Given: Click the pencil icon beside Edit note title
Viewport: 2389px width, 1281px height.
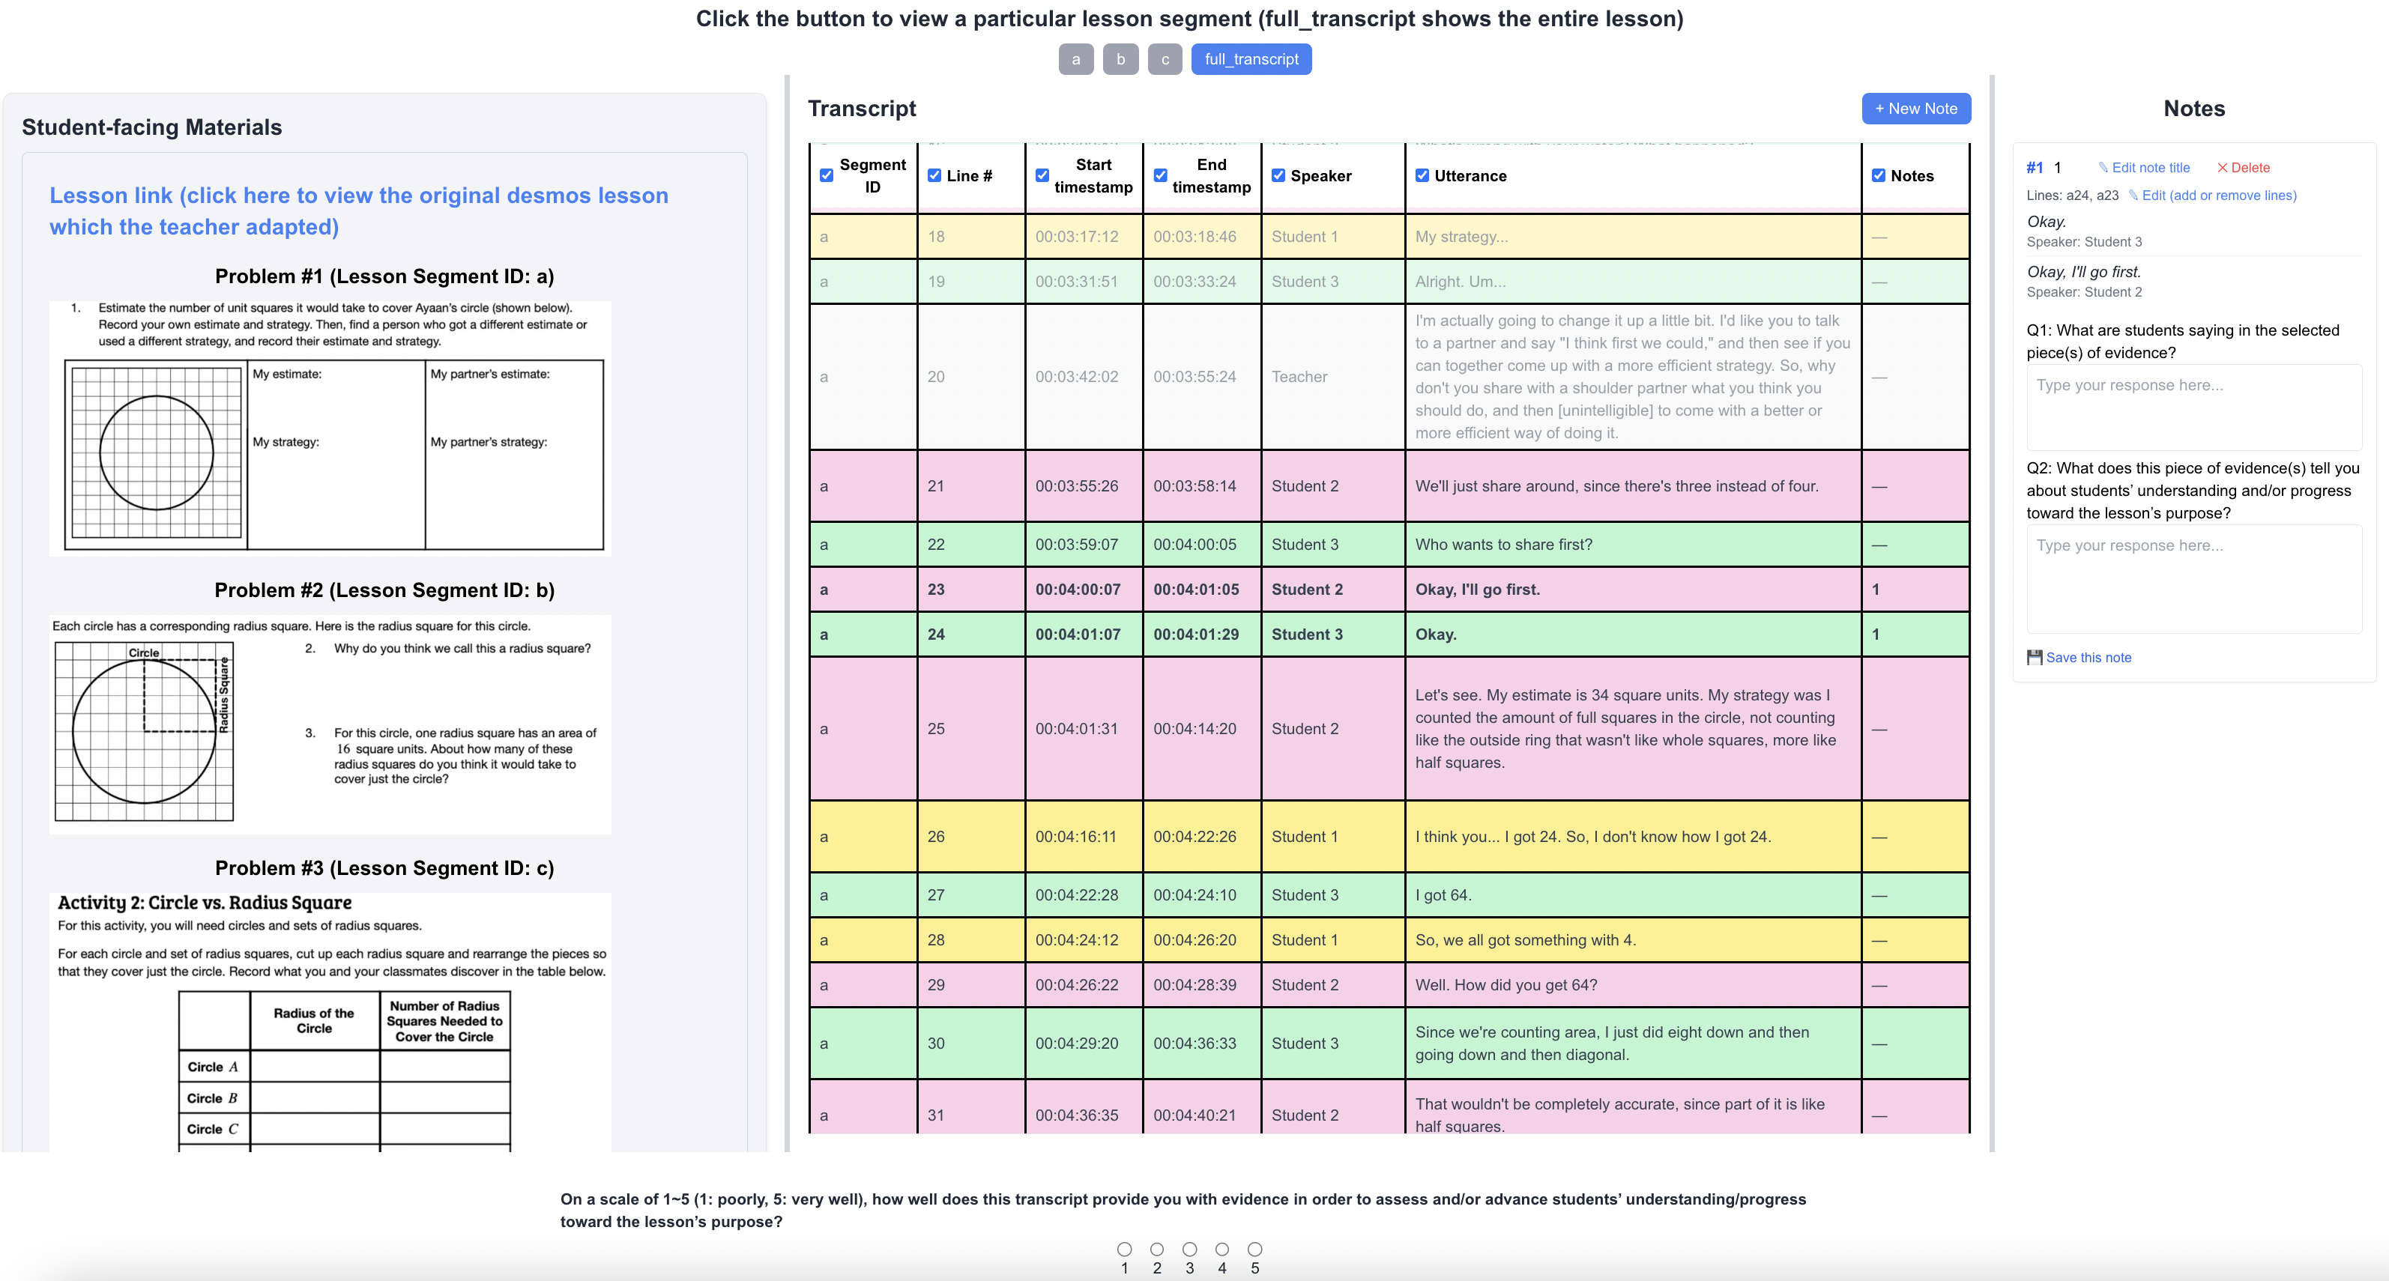Looking at the screenshot, I should click(2103, 168).
